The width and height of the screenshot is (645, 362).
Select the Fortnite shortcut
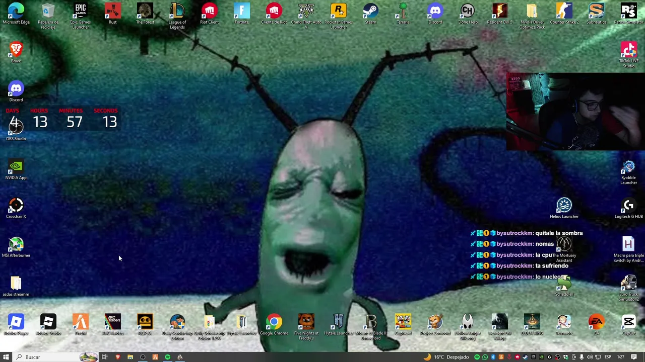coord(241,14)
